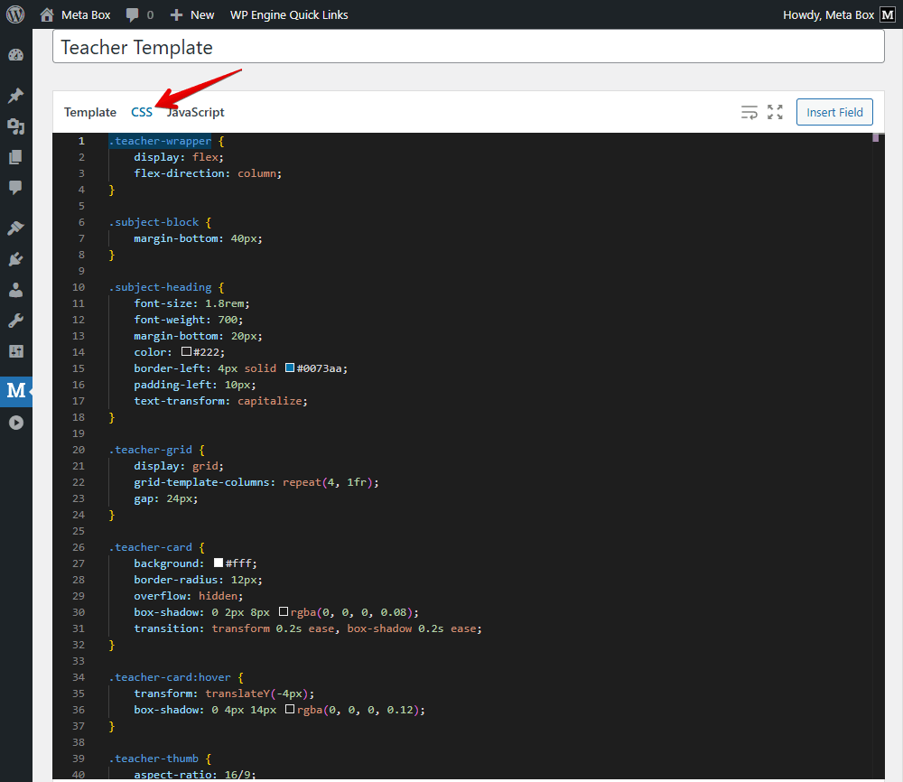903x782 pixels.
Task: Click the blue #0073aa color swatch
Action: tap(288, 368)
